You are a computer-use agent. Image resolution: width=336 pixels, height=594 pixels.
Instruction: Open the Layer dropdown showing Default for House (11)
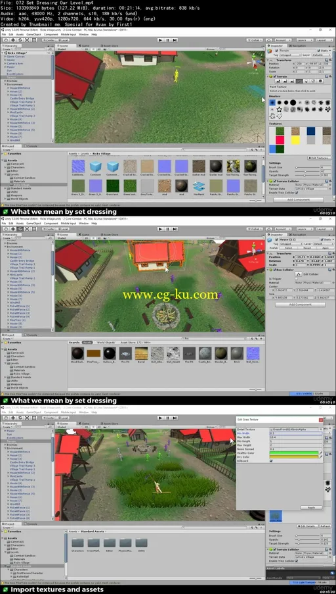(x=324, y=244)
